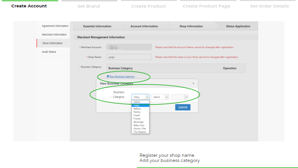298x168 pixels.
Task: Click the Shop name cannot be changed warning
Action: coord(196,57)
